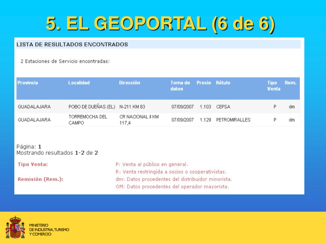Click the 'Mostrando resultados 1-2 de 2' text

tap(57, 153)
